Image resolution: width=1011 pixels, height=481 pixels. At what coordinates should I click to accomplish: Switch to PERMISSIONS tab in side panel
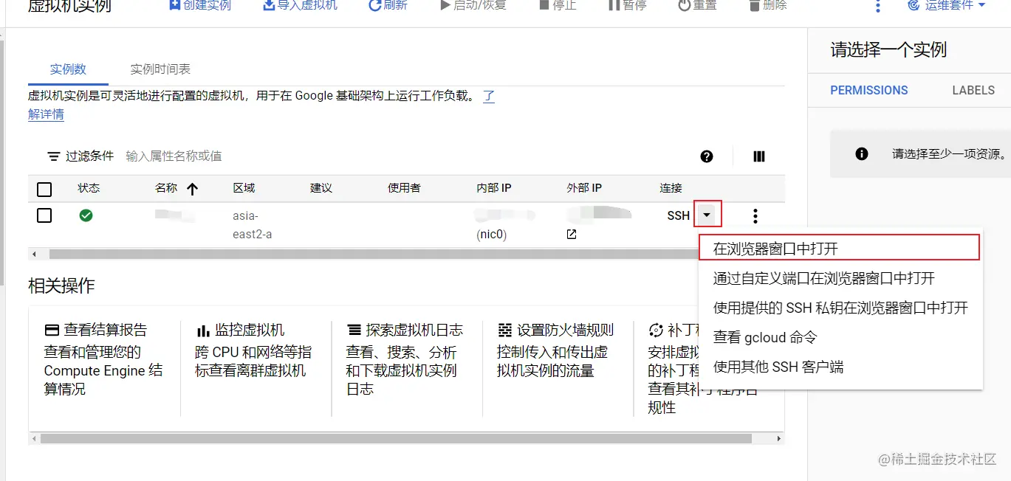(x=869, y=90)
